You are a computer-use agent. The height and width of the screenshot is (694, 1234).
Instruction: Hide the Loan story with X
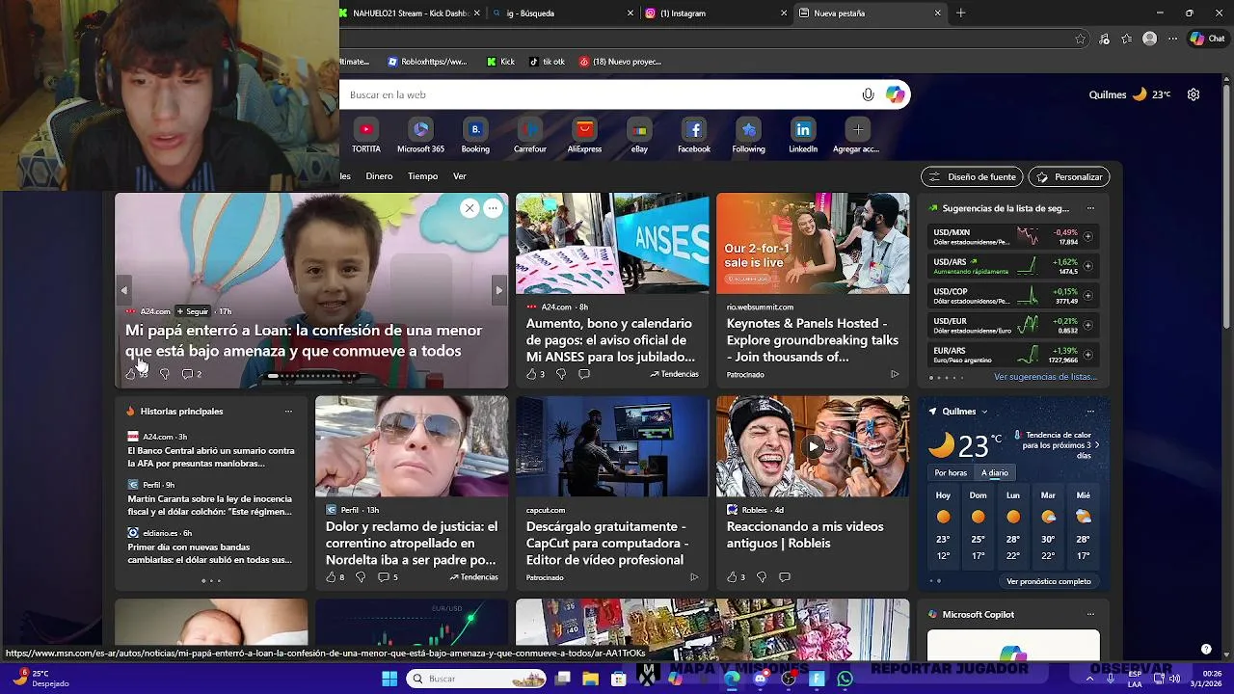pos(469,208)
